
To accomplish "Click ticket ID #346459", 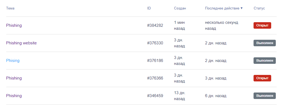I will pos(155,96).
